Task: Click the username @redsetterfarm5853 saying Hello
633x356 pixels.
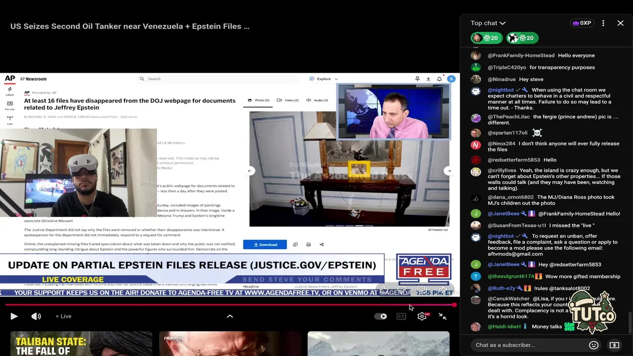Action: pyautogui.click(x=514, y=160)
